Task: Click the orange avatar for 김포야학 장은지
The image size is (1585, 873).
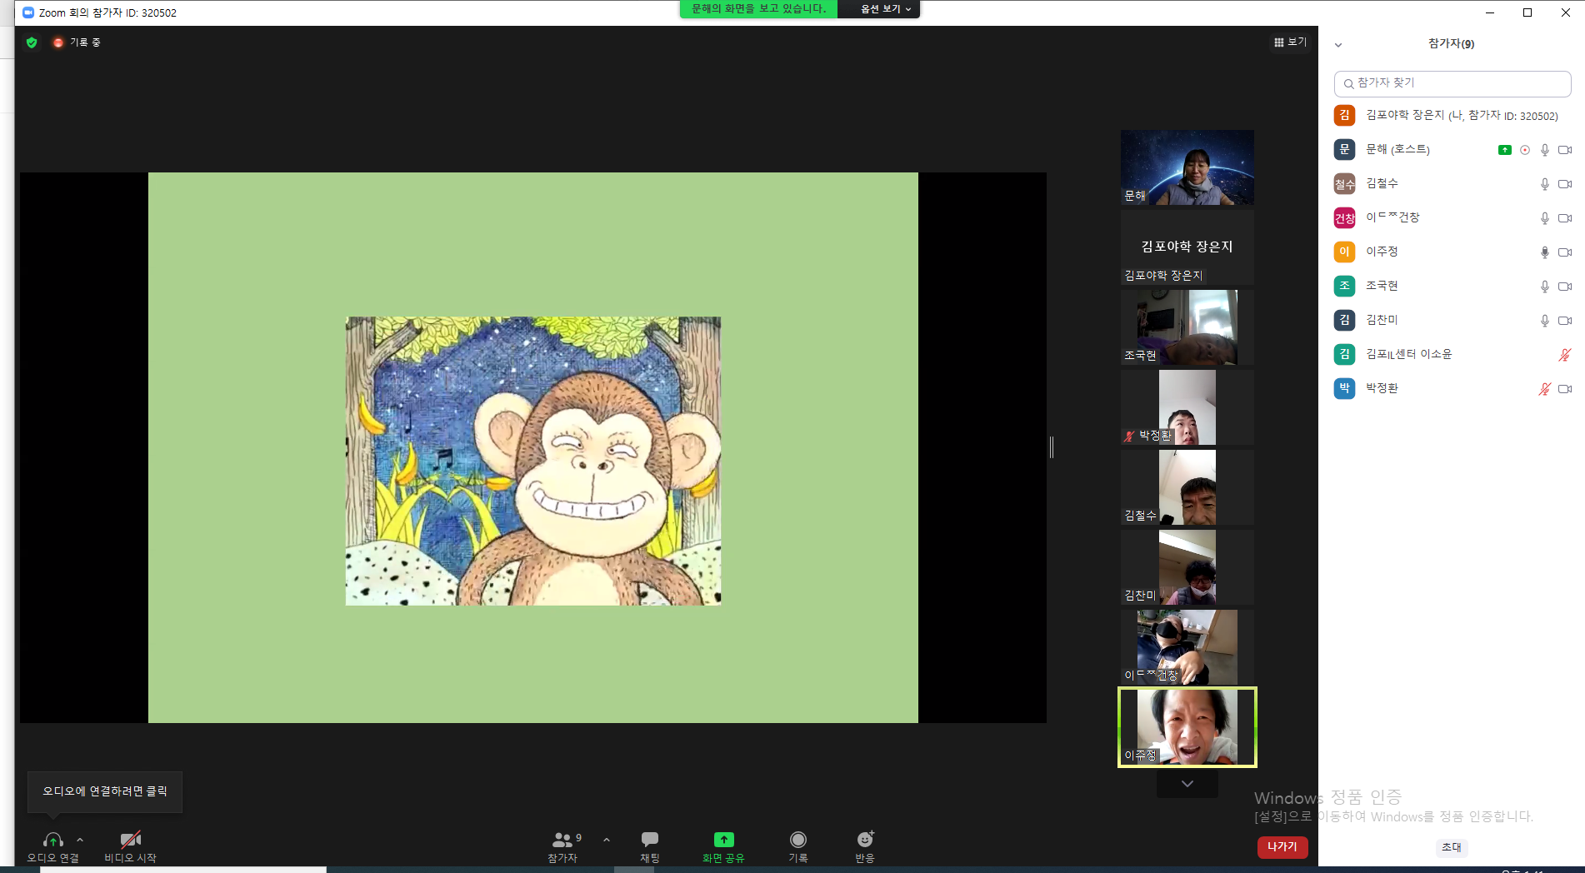Action: click(x=1344, y=115)
